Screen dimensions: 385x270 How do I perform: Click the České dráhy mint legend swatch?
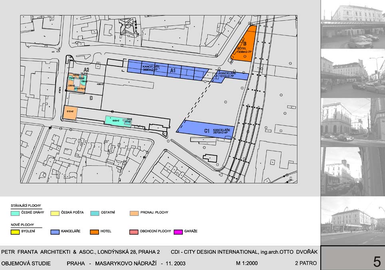click(x=15, y=213)
